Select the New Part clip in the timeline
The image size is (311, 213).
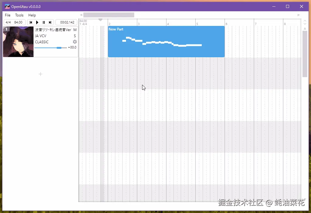tap(166, 41)
